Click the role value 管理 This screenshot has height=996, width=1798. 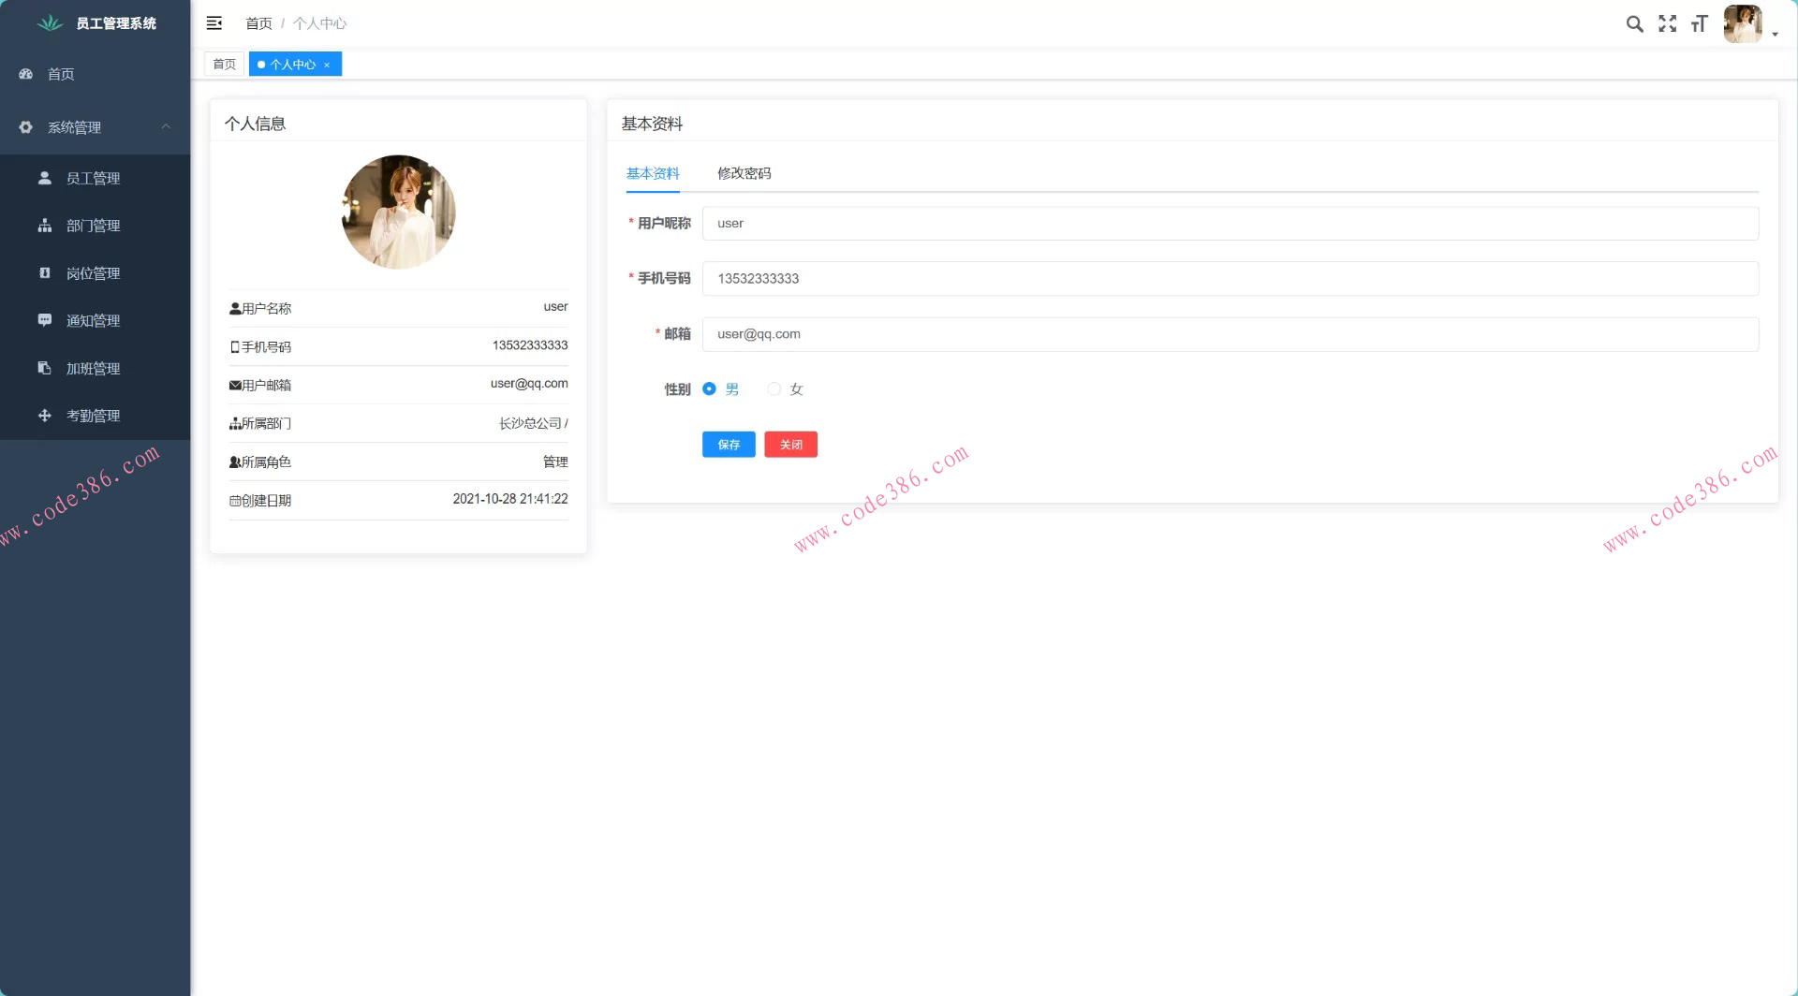click(x=555, y=461)
